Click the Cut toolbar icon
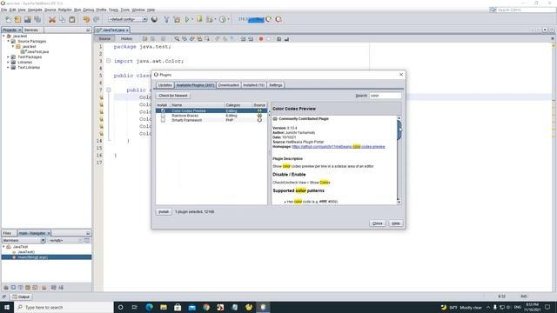The width and height of the screenshot is (557, 313). point(52,19)
